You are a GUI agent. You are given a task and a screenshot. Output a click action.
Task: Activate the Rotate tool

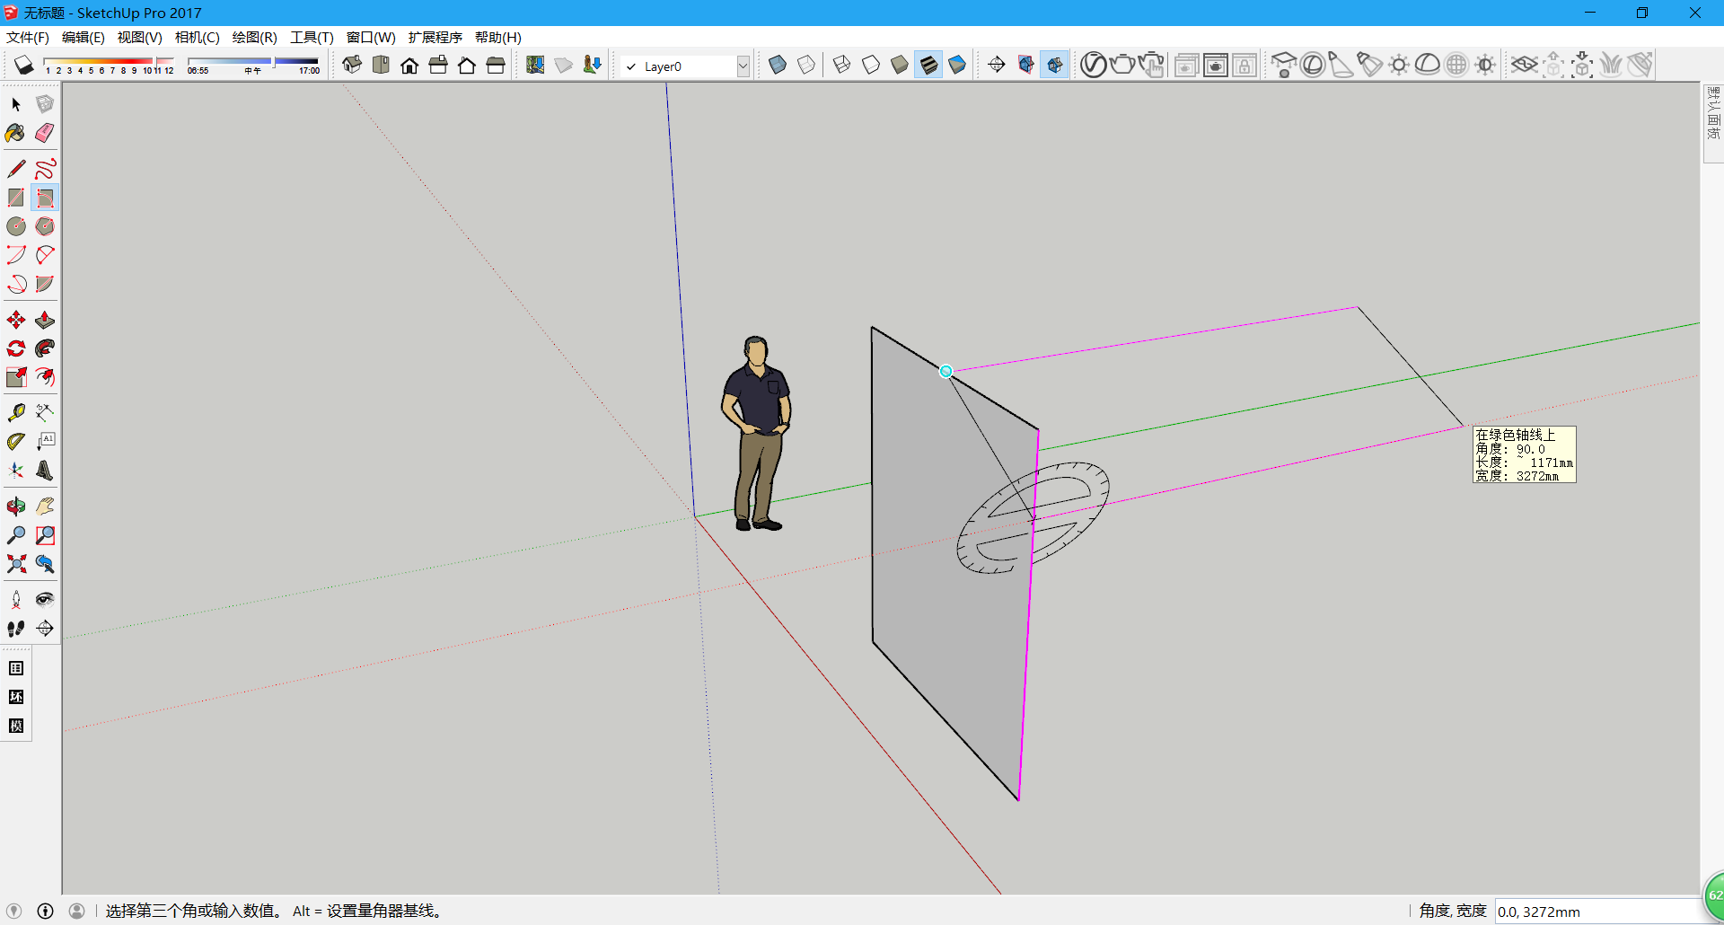coord(16,348)
